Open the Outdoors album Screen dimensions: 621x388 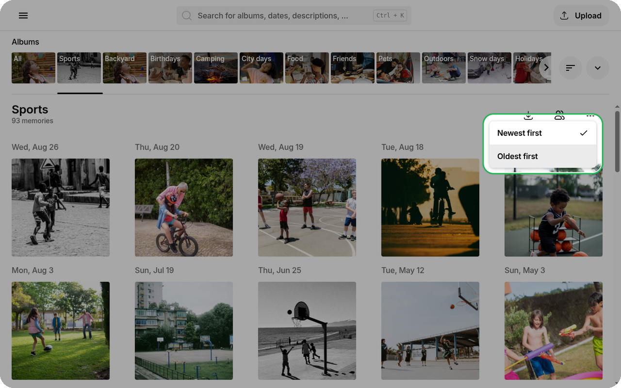coord(444,68)
